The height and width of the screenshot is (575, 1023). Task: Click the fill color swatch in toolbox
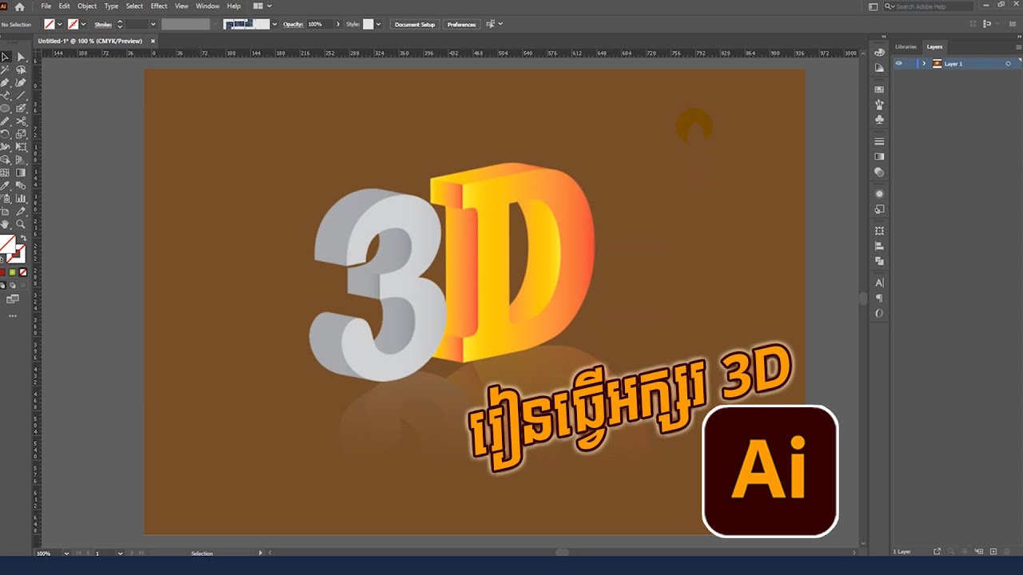coord(6,244)
